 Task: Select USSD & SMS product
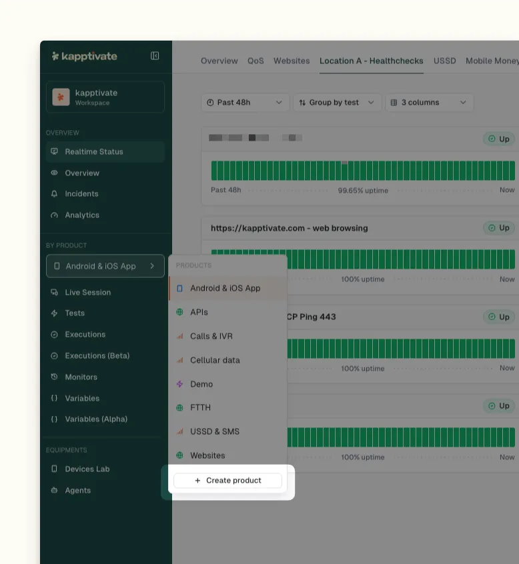point(228,431)
